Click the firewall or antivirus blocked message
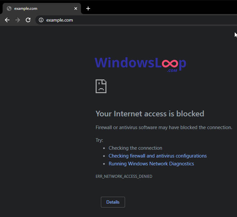This screenshot has height=217, width=237. (164, 127)
